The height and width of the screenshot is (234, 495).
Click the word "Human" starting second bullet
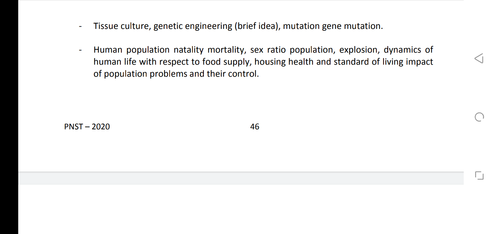click(x=108, y=50)
